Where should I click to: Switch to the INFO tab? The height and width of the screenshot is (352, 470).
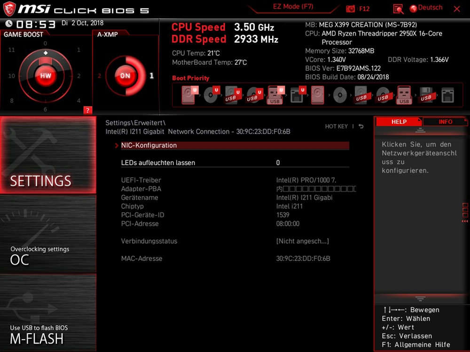(445, 122)
